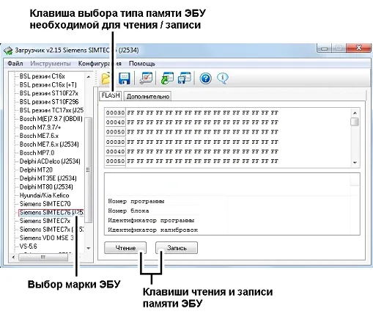Viewport: 373px width, 314px height.
Task: Select Delphi MT80 (J2534) entry
Action: 46,187
